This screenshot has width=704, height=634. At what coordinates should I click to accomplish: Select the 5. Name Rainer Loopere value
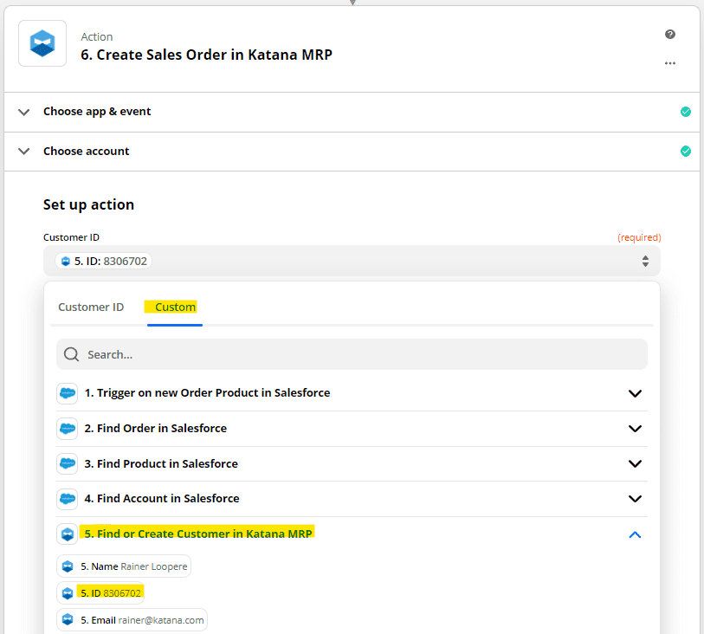pos(124,566)
